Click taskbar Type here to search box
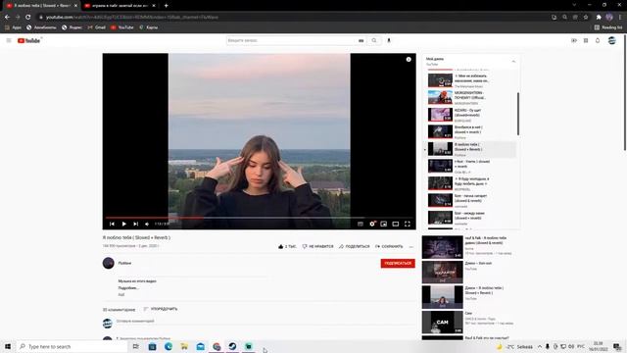Screen dimensions: 627x353 pos(72,346)
